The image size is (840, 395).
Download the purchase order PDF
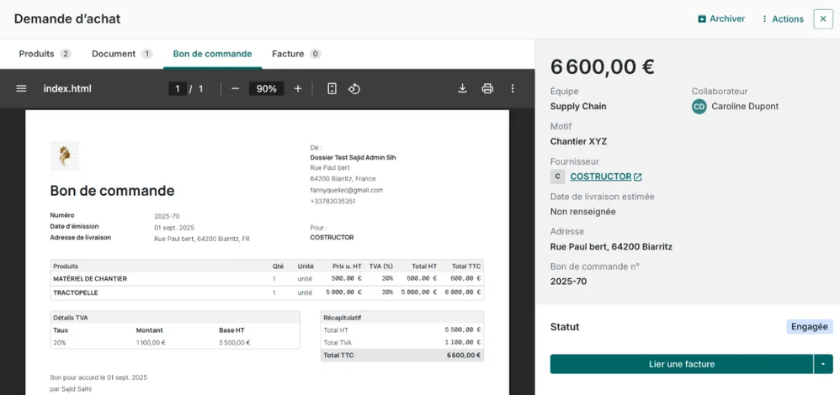(x=462, y=88)
